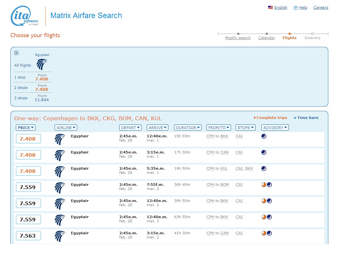Open the Price sort dropdown
Image resolution: width=338 pixels, height=254 pixels.
26,128
